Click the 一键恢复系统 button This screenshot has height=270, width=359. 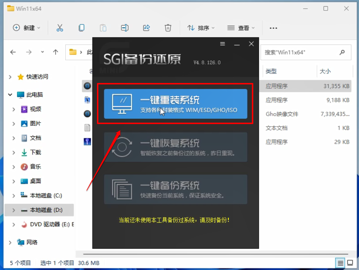tap(176, 147)
